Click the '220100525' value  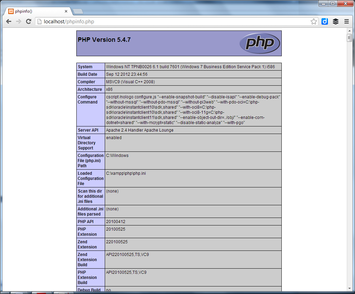pyautogui.click(x=117, y=242)
